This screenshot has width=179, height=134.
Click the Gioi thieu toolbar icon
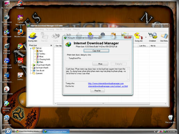[164, 37]
